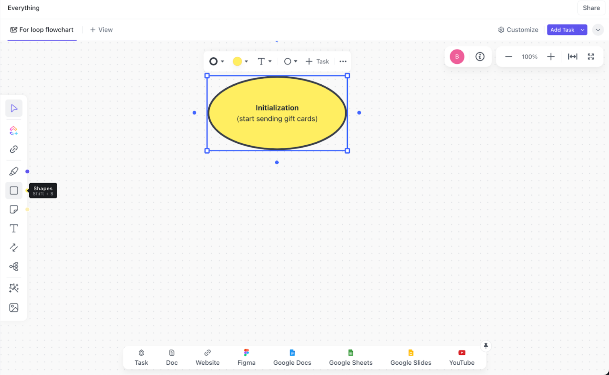Add a new View

point(101,30)
